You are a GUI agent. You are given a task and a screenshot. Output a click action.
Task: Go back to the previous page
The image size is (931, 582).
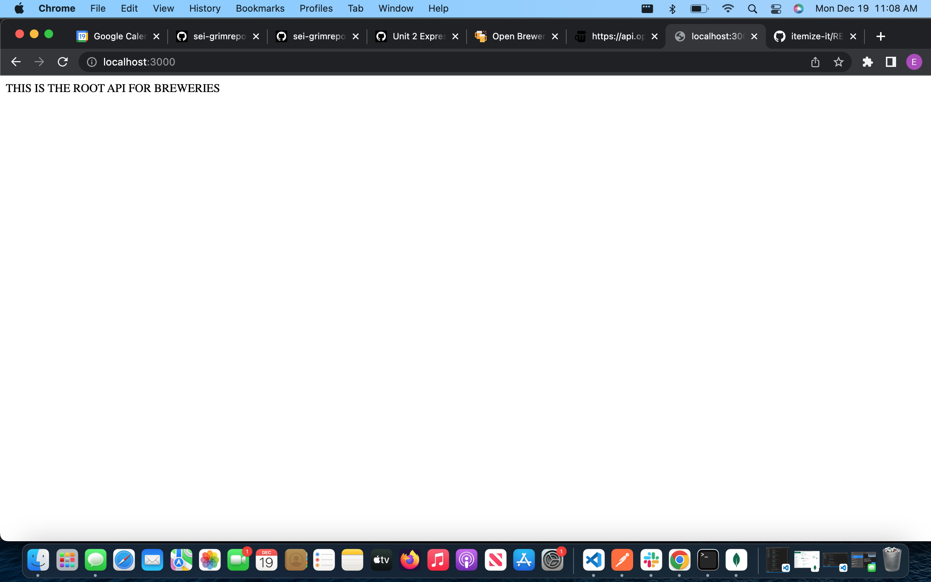16,62
